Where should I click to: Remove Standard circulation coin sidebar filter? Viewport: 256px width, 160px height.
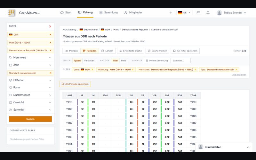pos(51,73)
